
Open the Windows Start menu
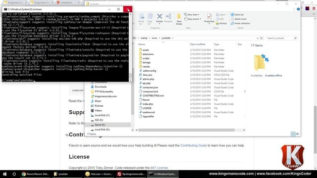point(4,174)
